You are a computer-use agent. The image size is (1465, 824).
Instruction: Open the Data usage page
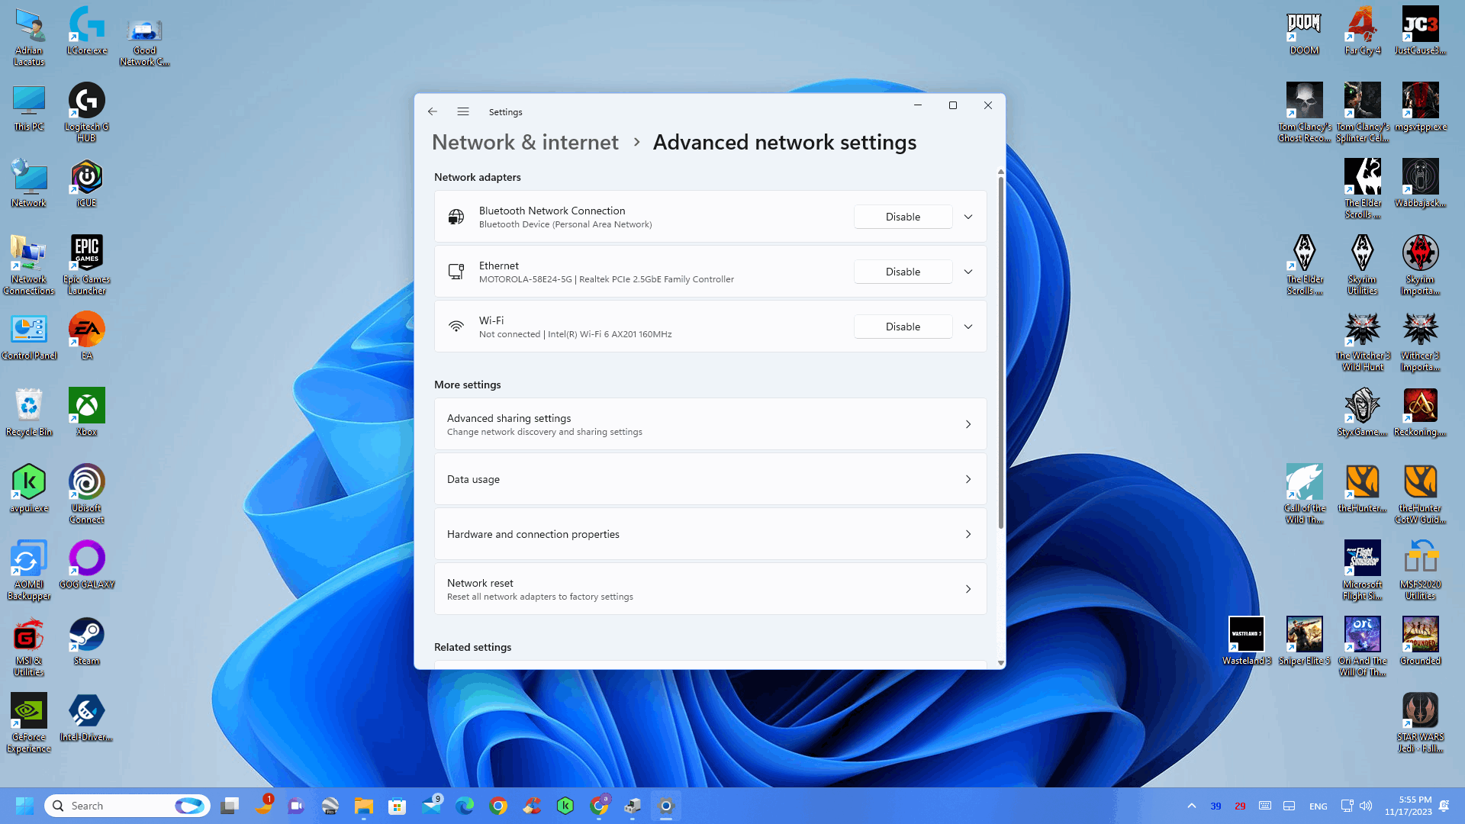tap(710, 479)
